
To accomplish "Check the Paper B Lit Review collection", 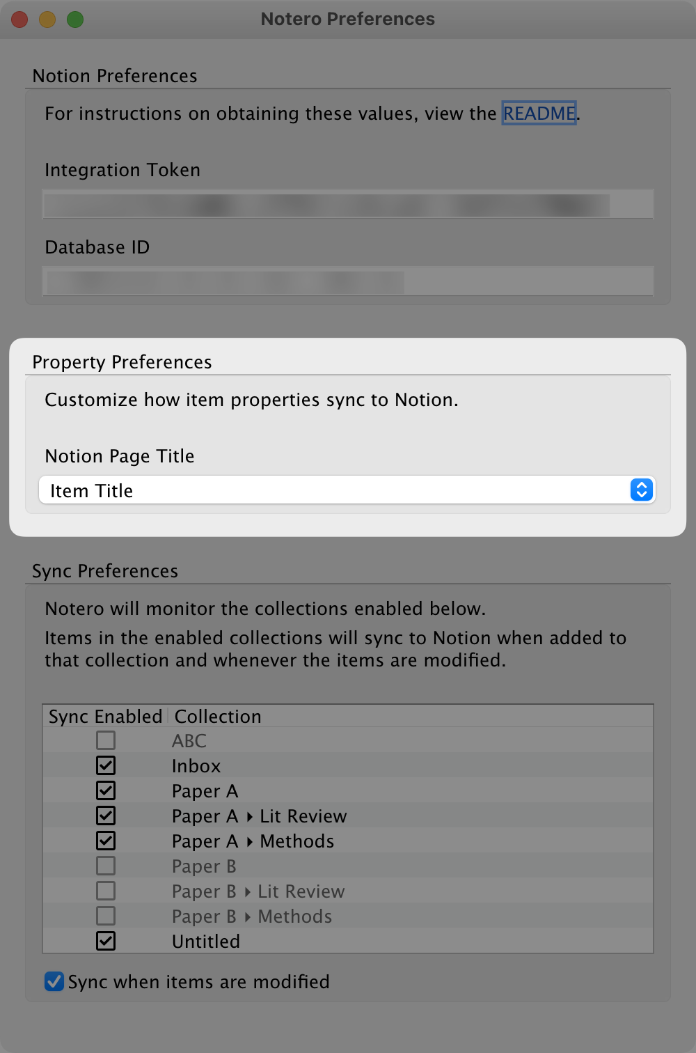I will coord(105,891).
